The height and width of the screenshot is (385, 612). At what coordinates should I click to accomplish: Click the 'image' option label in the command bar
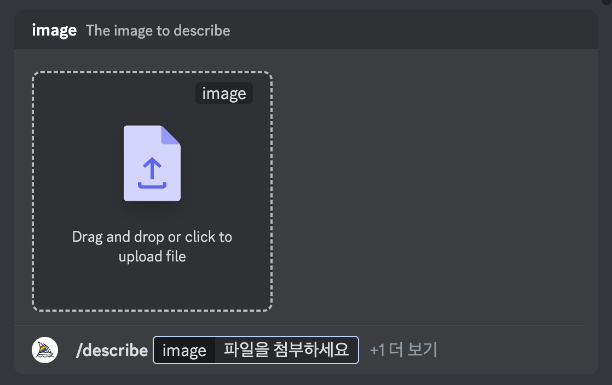point(184,349)
